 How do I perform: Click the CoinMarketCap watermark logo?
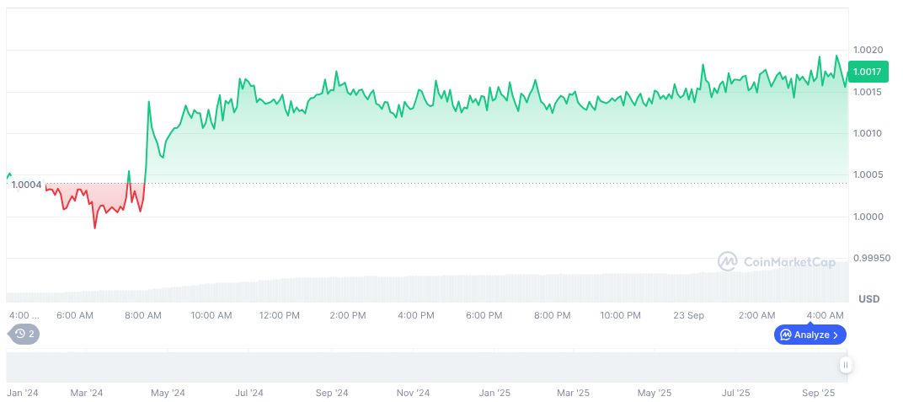tap(727, 262)
